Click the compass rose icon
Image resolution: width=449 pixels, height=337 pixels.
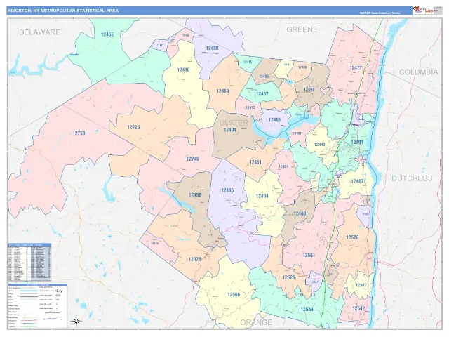[76, 321]
